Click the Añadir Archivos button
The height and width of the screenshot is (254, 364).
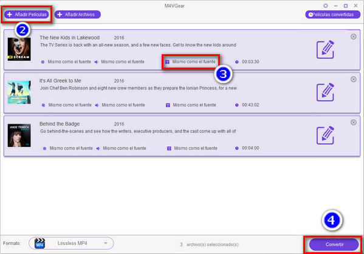78,15
